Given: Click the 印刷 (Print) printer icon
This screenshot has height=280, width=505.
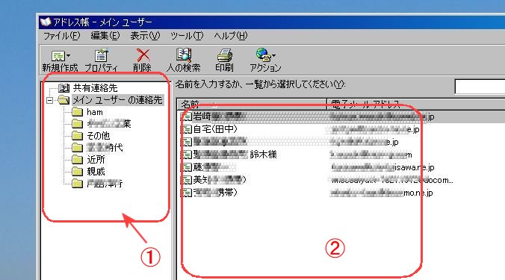Looking at the screenshot, I should tap(224, 55).
